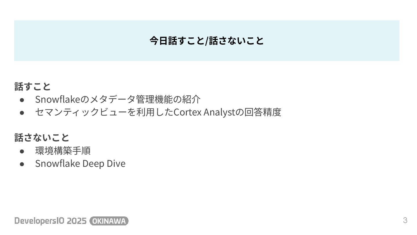Click the slide page number 3
417x235 pixels.
point(405,220)
